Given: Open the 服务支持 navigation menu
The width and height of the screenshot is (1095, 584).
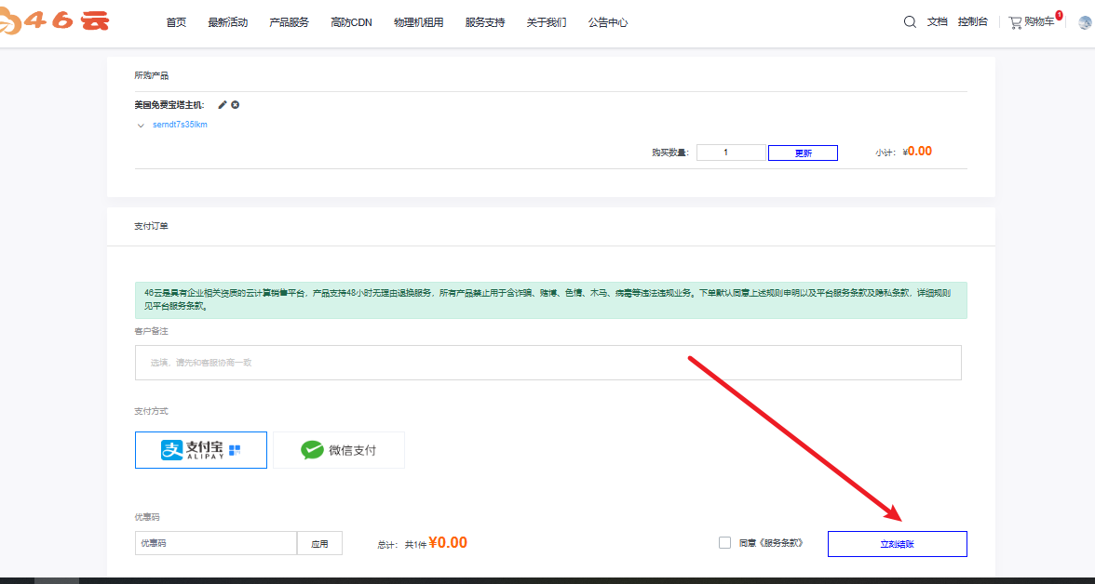Looking at the screenshot, I should point(484,22).
